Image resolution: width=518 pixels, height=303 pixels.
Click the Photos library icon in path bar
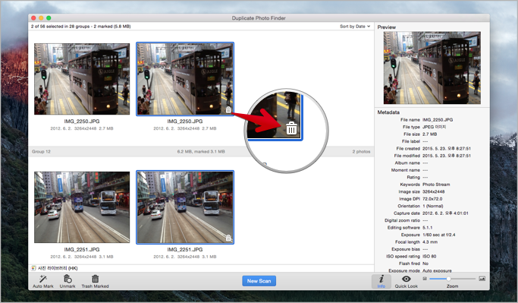click(33, 268)
